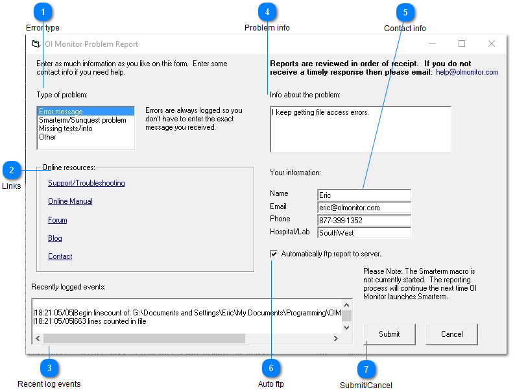Open the Online Manual link

(x=70, y=201)
